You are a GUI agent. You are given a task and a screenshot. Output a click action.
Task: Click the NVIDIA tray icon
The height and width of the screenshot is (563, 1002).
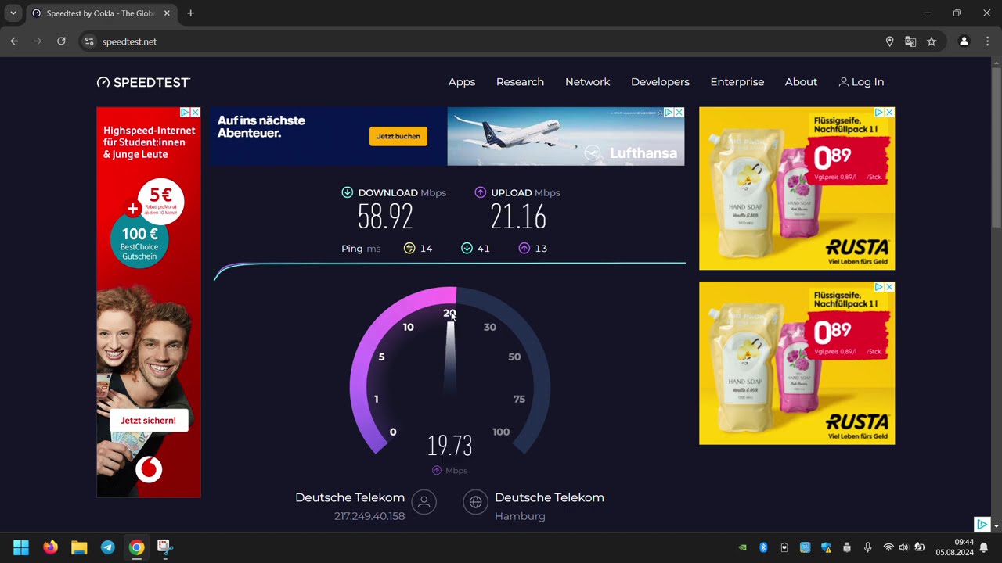point(742,547)
